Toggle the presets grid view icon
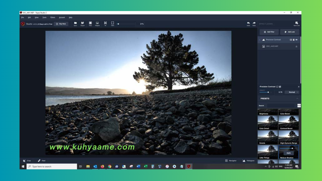This screenshot has width=322, height=181. (299, 106)
